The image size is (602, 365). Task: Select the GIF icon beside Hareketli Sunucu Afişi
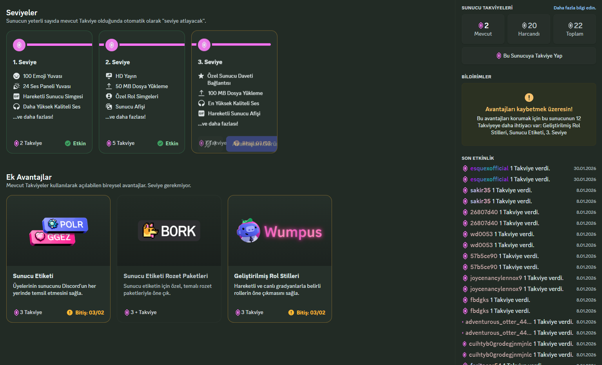coord(201,114)
